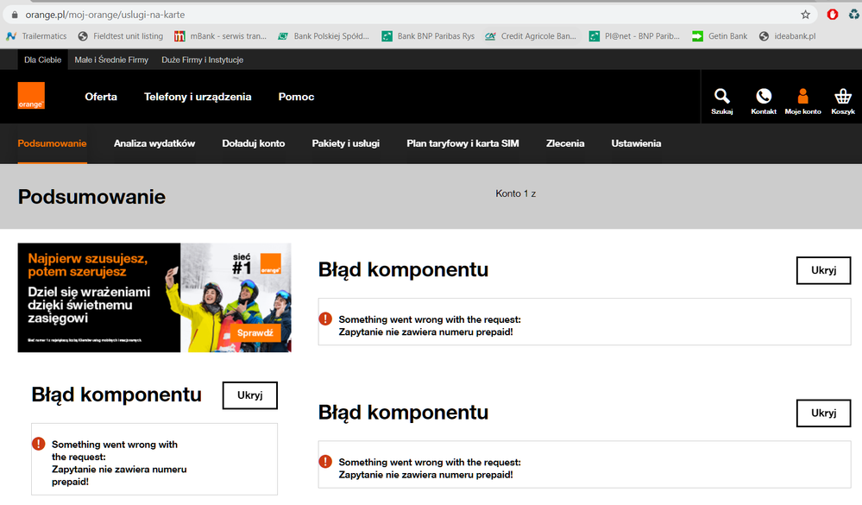Click the address bar URL
The height and width of the screenshot is (505, 862).
[x=105, y=15]
